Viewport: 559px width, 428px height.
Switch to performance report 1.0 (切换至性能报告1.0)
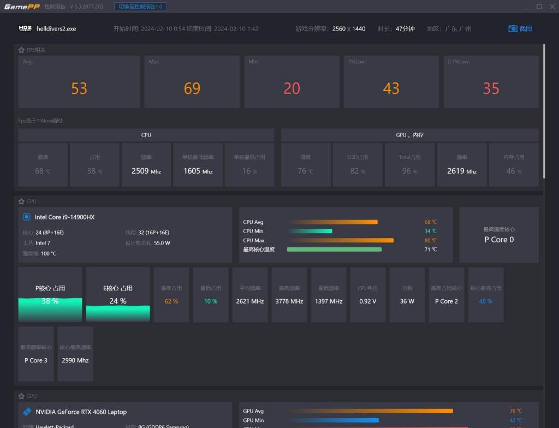pos(140,7)
